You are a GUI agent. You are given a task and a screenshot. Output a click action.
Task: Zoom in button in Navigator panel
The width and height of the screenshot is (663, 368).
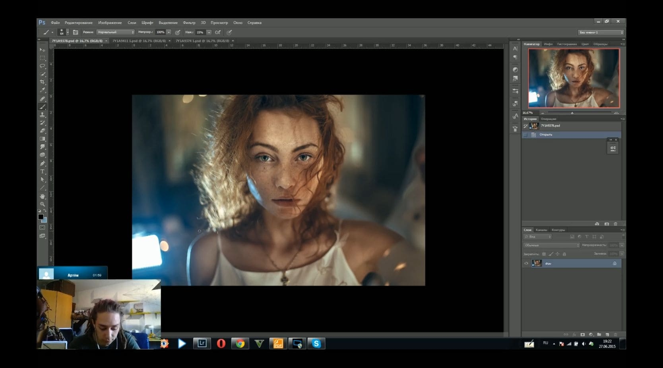[x=616, y=113]
